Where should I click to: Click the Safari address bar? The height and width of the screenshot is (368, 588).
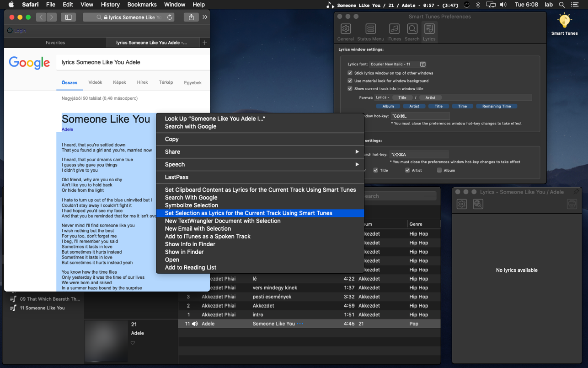pos(129,17)
